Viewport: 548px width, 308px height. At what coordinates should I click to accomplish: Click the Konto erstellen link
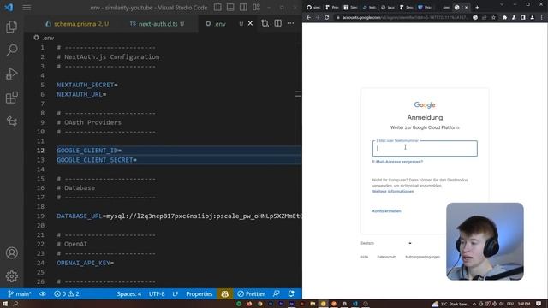386,211
